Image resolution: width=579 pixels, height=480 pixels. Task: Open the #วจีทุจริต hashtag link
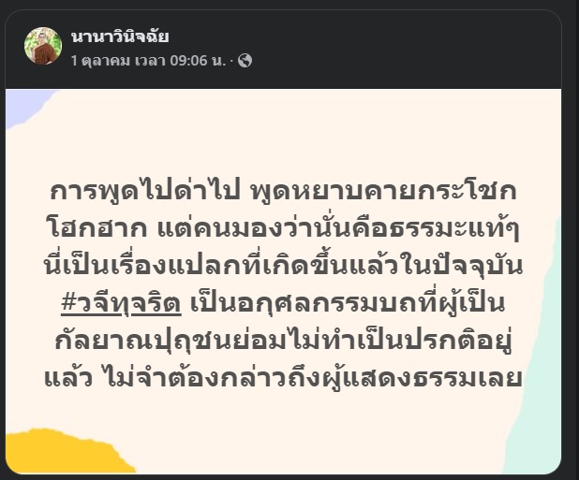[121, 303]
